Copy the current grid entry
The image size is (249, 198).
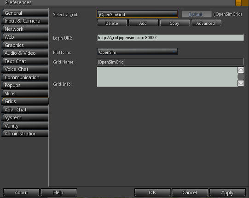pos(174,23)
